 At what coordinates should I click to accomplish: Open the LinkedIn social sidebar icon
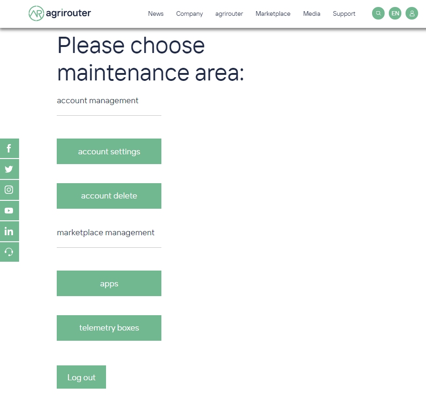tap(9, 231)
